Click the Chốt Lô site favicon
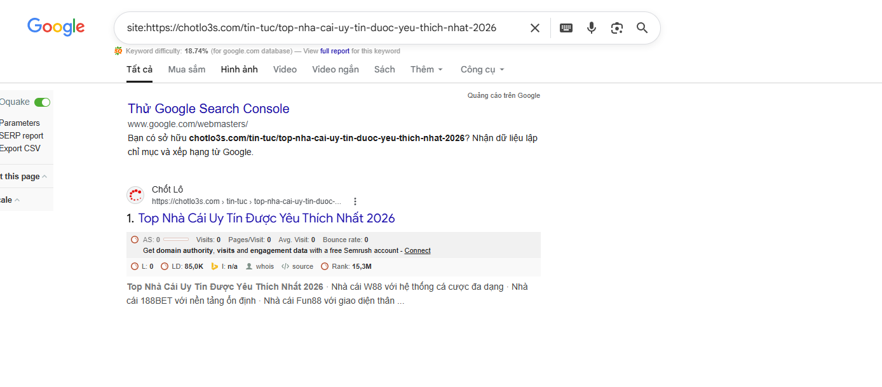 (x=135, y=195)
